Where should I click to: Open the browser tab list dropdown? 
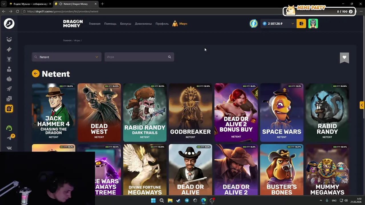tap(4, 4)
